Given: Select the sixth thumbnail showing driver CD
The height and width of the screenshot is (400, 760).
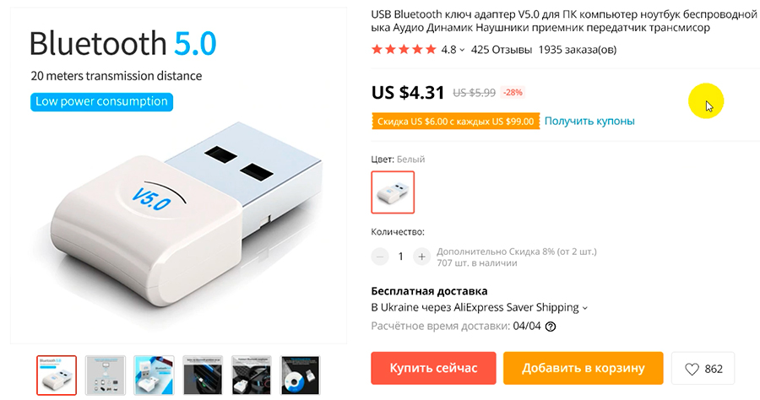Looking at the screenshot, I should point(300,376).
